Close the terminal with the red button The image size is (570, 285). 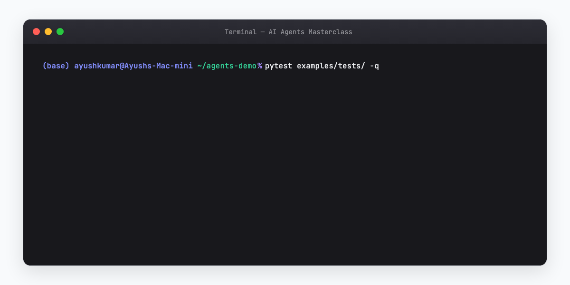36,32
